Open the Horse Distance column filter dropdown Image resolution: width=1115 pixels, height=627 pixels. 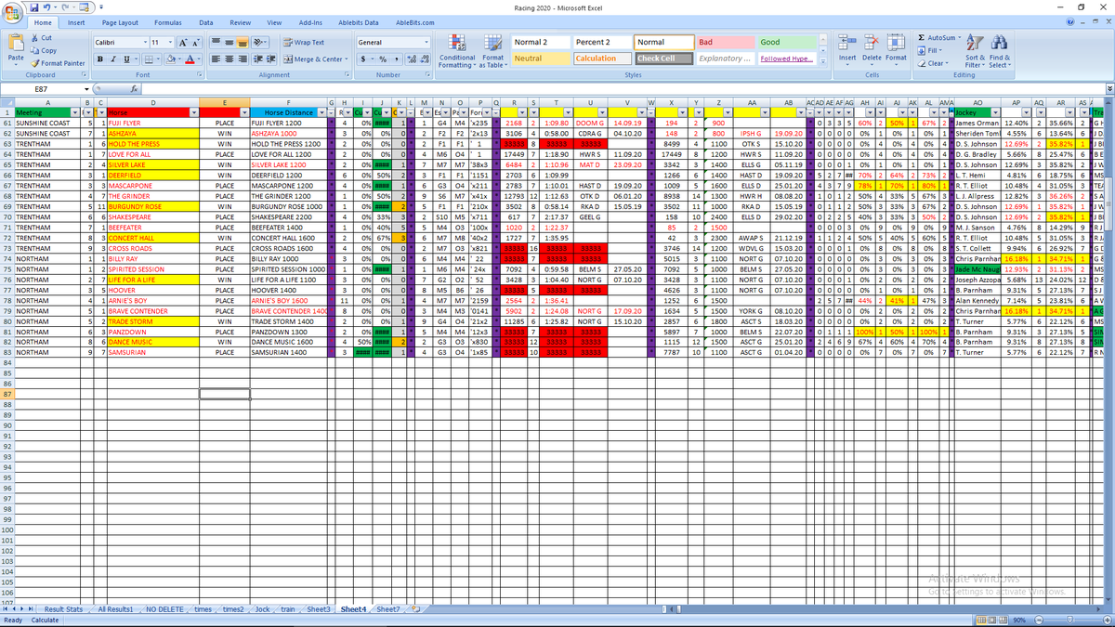pyautogui.click(x=322, y=111)
